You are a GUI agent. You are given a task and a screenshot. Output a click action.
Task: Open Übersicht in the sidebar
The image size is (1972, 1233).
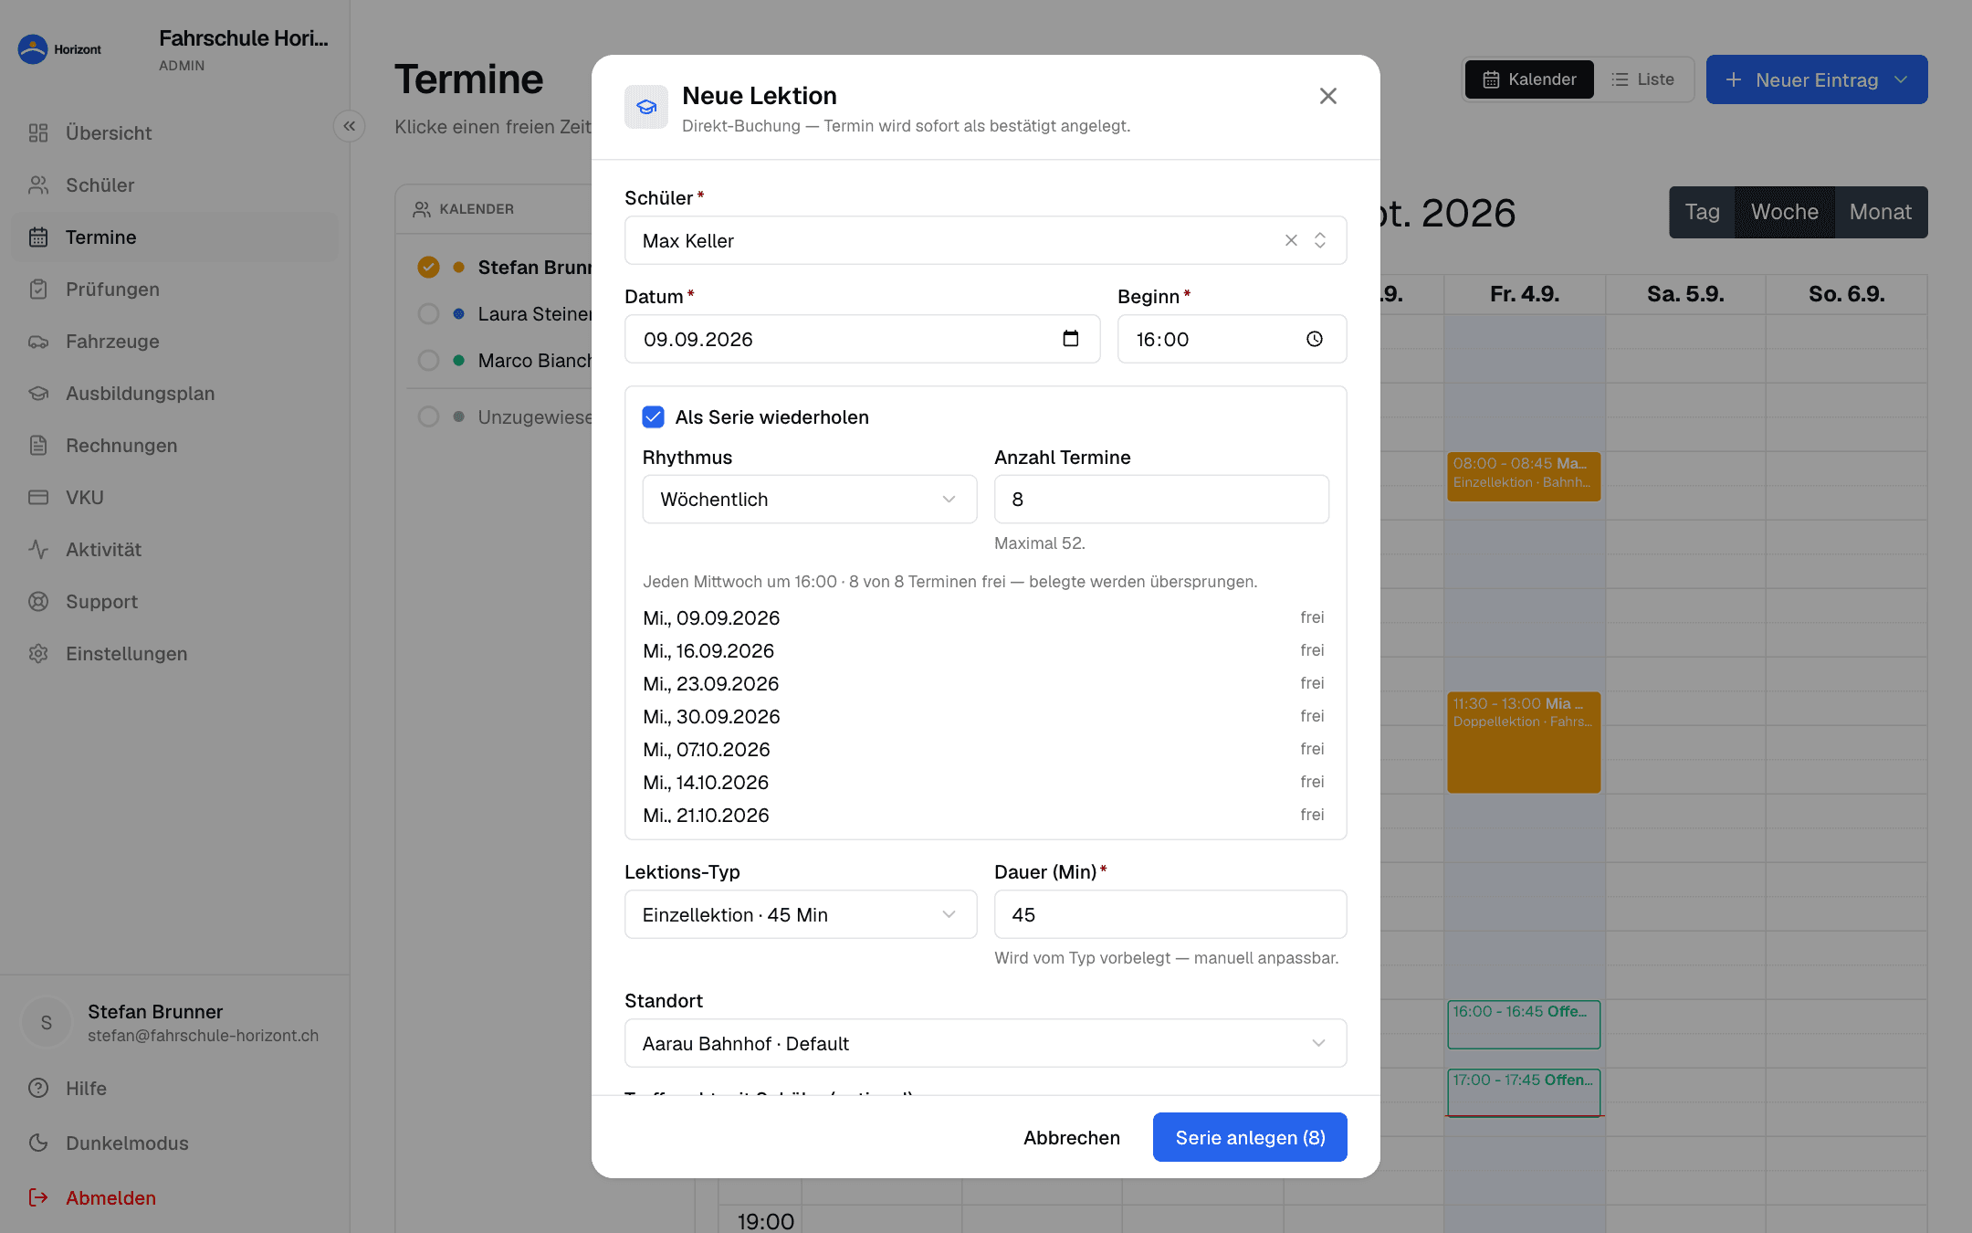[174, 133]
